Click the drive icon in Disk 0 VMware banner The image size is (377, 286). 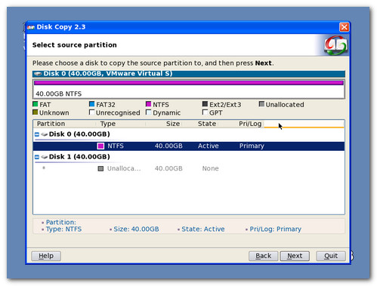(38, 74)
